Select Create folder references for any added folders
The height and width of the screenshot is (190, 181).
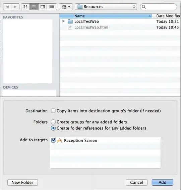point(53,128)
